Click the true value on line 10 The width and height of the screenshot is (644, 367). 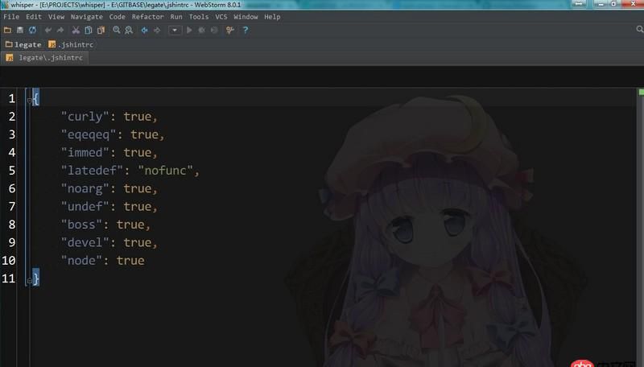[x=130, y=261]
